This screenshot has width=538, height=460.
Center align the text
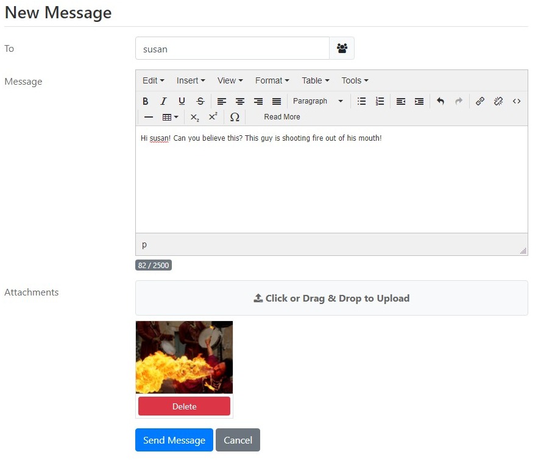click(240, 102)
